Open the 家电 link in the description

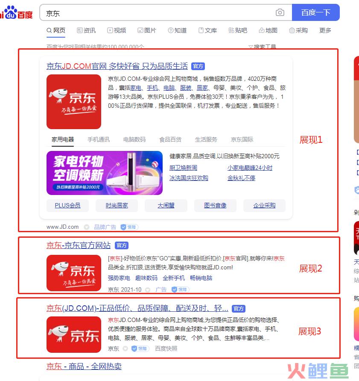[x=136, y=88]
